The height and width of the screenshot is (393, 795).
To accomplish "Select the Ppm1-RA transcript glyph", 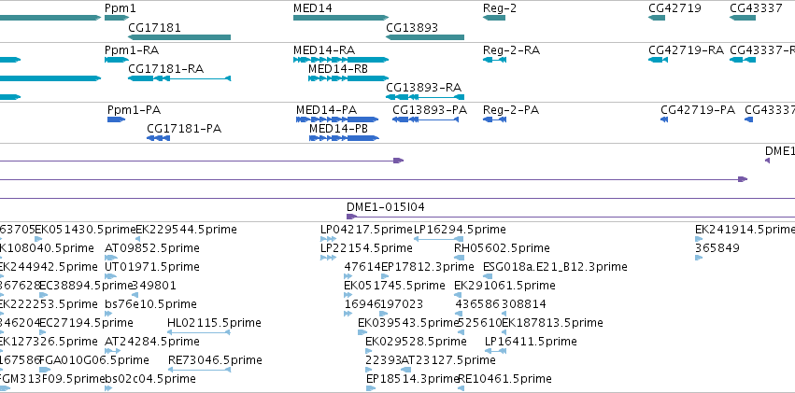I will coord(117,60).
